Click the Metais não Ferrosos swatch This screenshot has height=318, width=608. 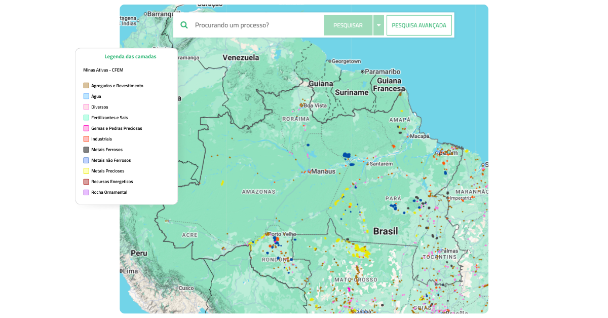click(86, 160)
